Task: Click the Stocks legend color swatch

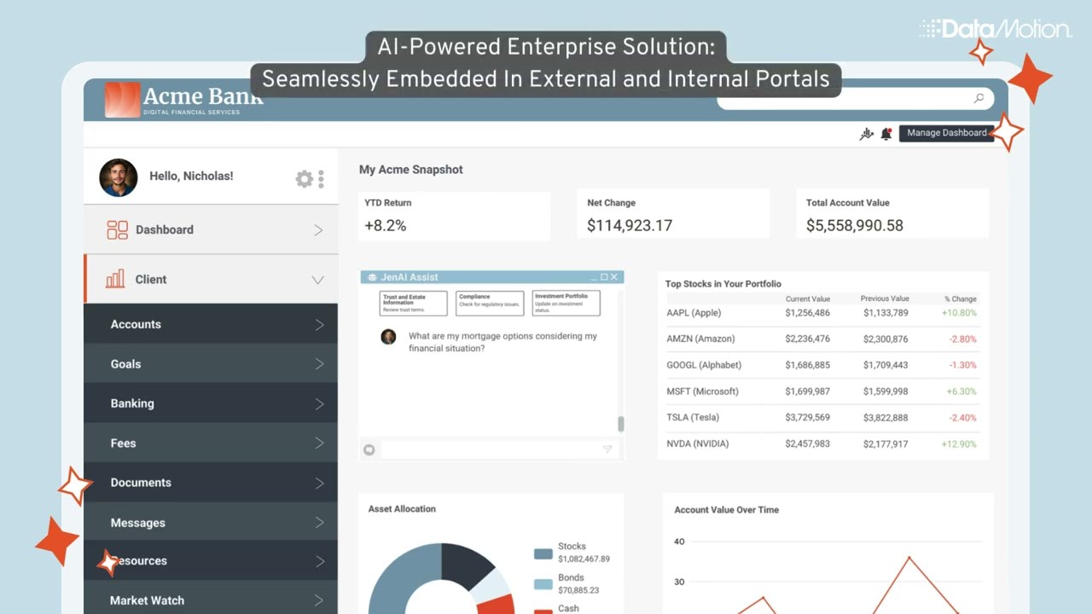Action: coord(543,553)
